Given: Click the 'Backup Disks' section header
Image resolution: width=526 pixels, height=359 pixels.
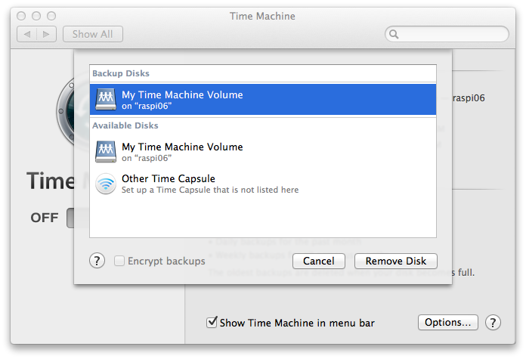Looking at the screenshot, I should [x=121, y=73].
